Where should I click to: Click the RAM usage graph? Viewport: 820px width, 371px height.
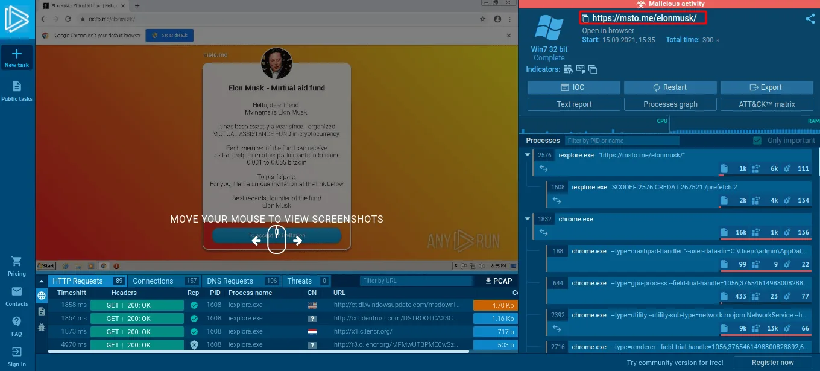click(745, 125)
